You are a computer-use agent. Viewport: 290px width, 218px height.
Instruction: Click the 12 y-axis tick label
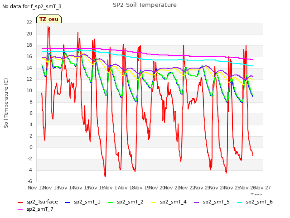pos(29,79)
